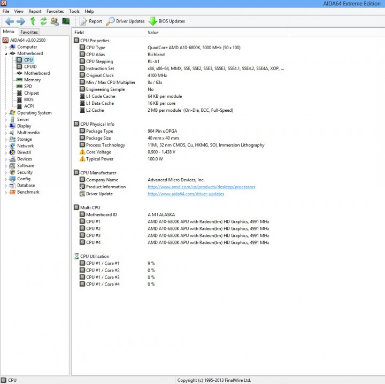
Task: Click the AIDA64 app icon in title bar
Action: [x=3, y=3]
